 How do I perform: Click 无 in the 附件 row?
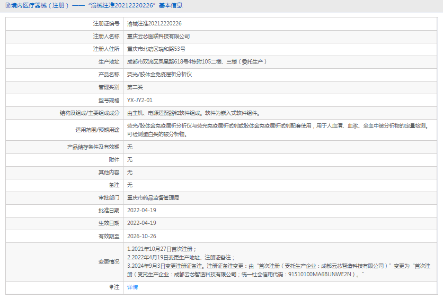click(x=130, y=160)
